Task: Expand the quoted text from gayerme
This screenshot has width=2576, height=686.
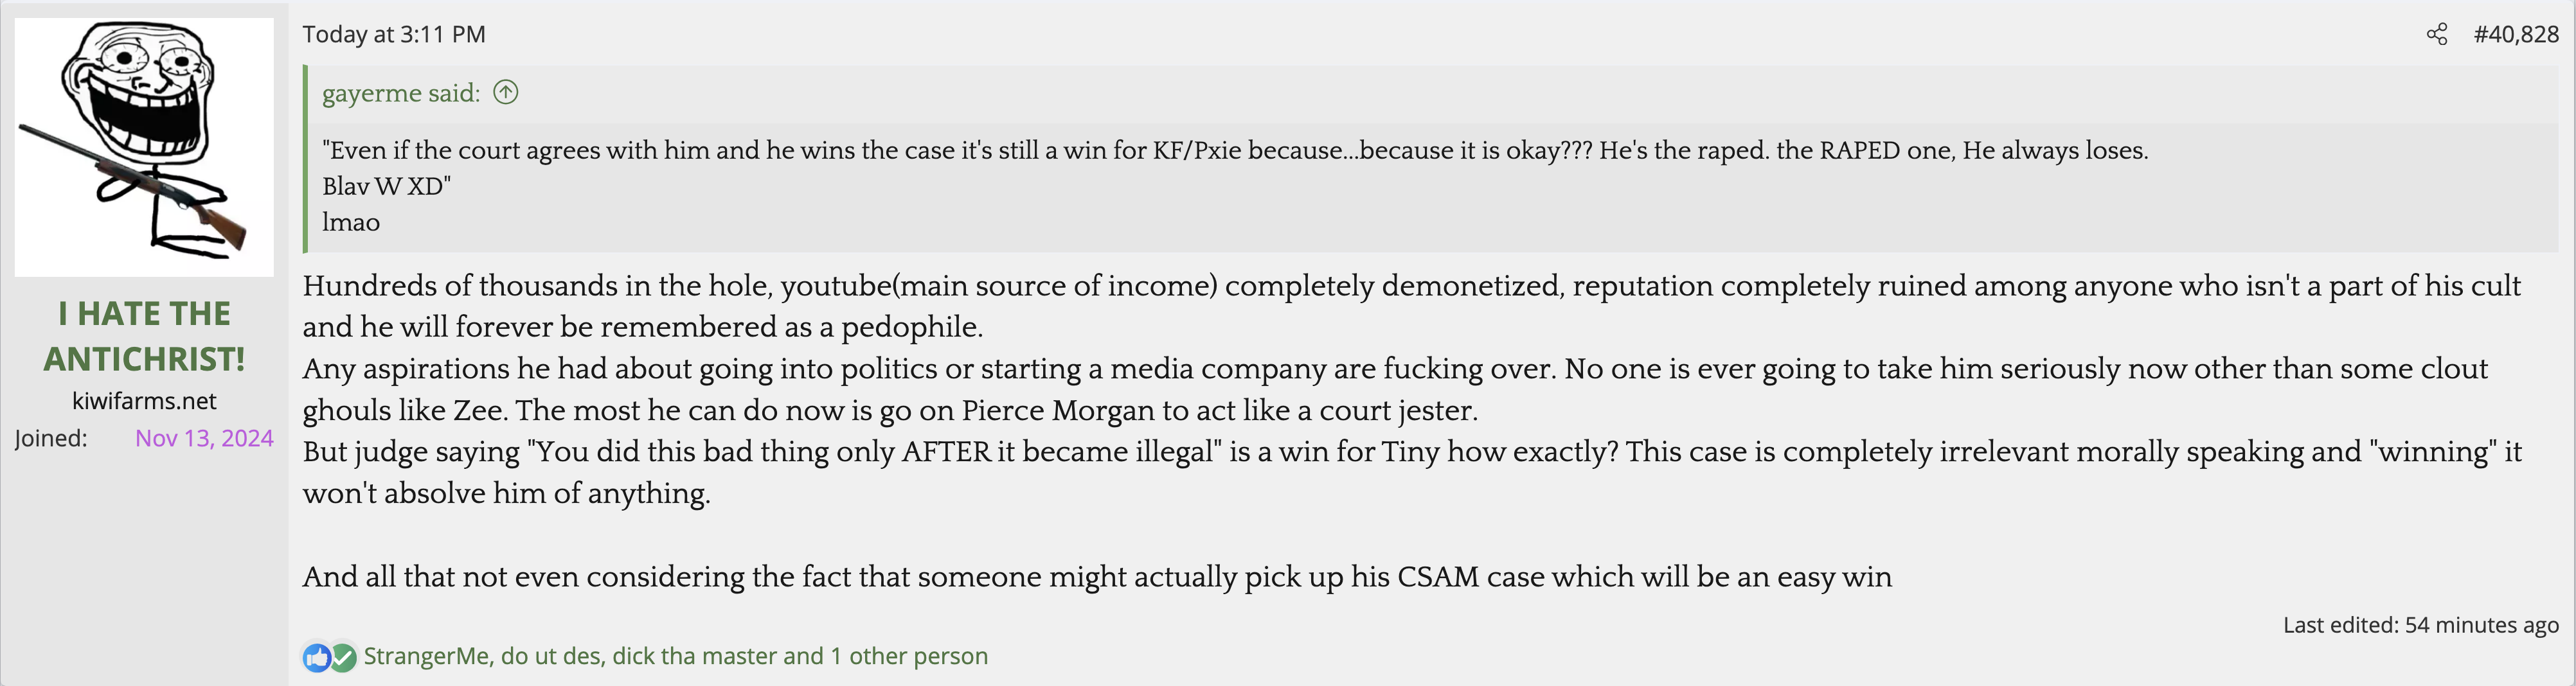Action: coord(1234,186)
